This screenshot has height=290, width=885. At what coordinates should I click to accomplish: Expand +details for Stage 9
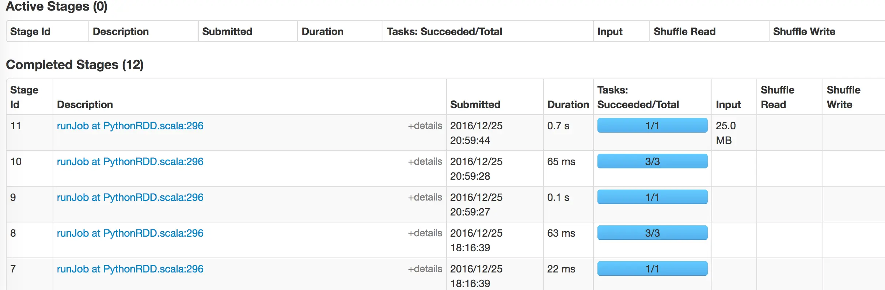425,197
